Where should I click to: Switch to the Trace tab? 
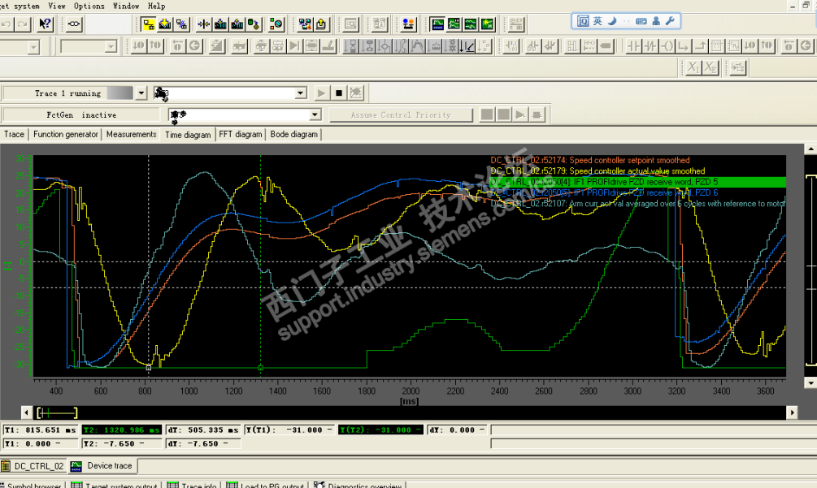click(x=14, y=134)
